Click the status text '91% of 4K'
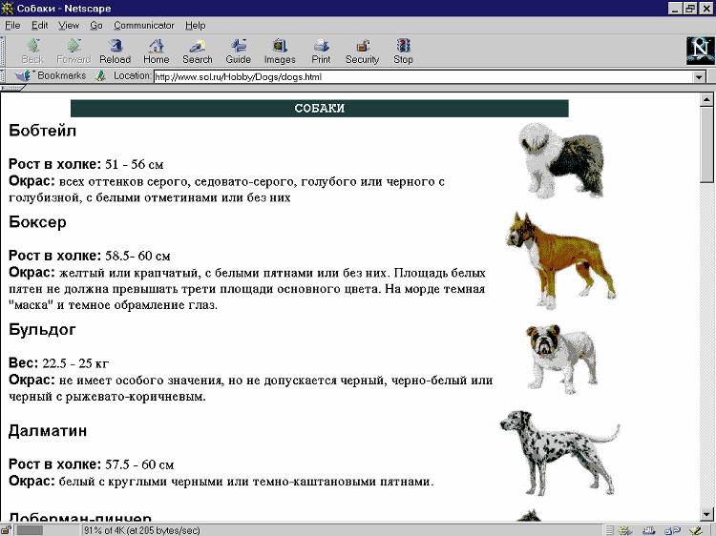The height and width of the screenshot is (536, 716). pyautogui.click(x=106, y=530)
